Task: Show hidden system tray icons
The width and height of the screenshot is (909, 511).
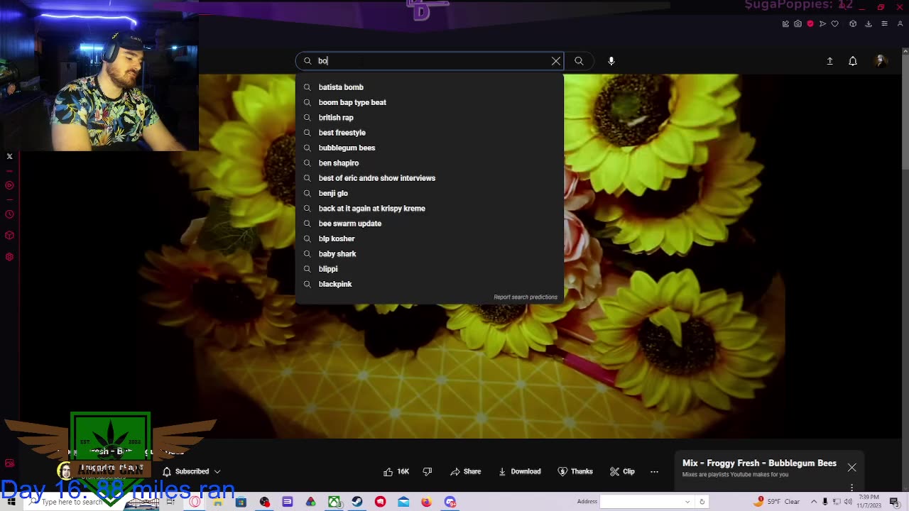Action: pyautogui.click(x=814, y=502)
